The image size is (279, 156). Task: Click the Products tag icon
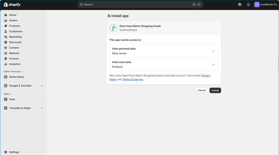(x=6, y=26)
